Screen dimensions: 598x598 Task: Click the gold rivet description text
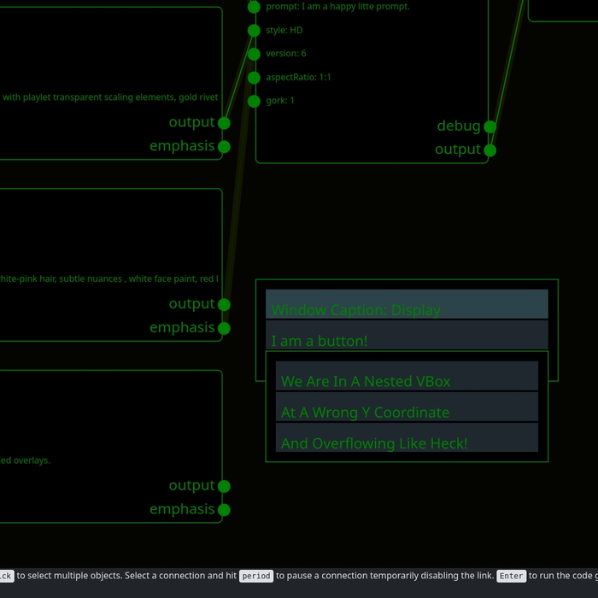[x=110, y=97]
